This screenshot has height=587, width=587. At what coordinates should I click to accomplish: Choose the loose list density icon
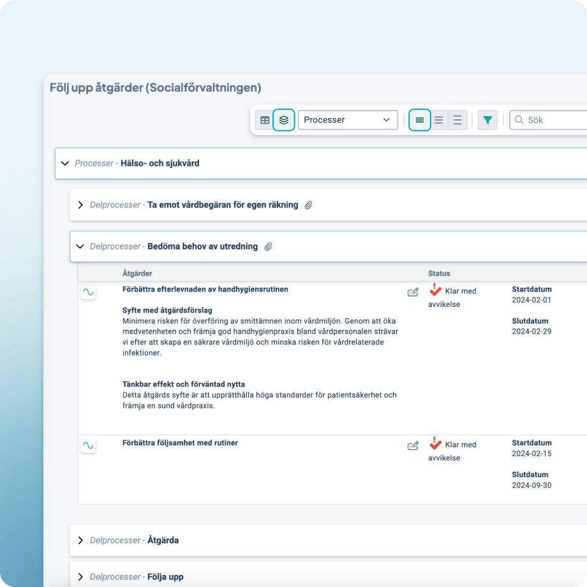[x=457, y=119]
